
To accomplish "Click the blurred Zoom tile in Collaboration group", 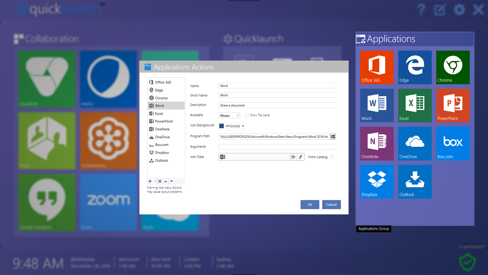I will pos(108,202).
